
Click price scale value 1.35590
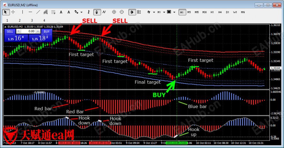point(275,52)
